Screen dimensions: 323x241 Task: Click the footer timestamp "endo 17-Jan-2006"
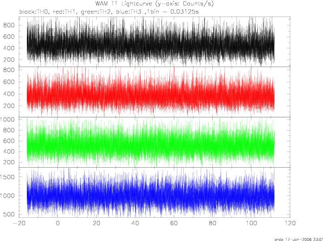[x=293, y=240]
